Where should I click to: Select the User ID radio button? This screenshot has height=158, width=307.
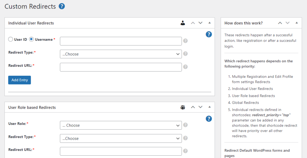point(11,39)
